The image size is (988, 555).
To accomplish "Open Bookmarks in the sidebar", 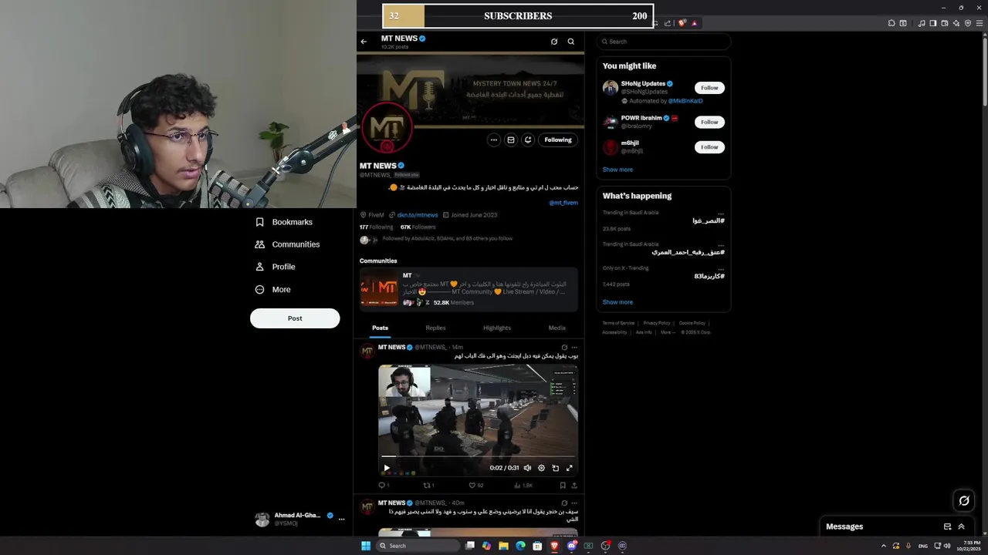I will click(283, 222).
